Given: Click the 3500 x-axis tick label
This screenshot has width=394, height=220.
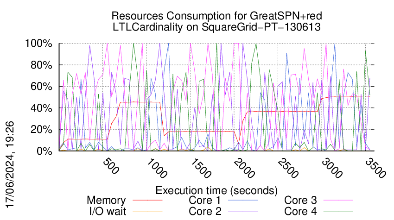Looking at the screenshot, I should (375, 168).
